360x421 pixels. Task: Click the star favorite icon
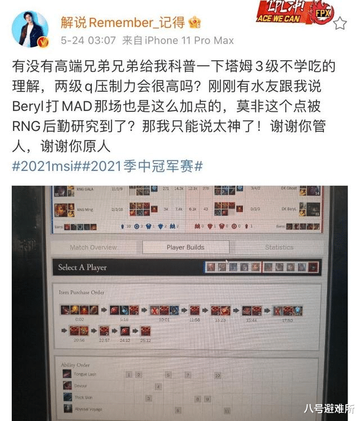pyautogui.click(x=340, y=23)
